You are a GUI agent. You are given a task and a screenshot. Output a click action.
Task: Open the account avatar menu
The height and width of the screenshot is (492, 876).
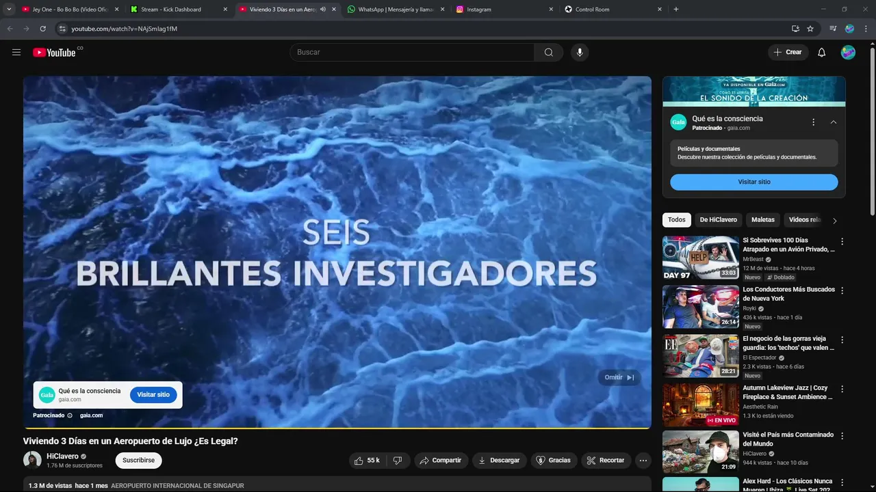click(848, 52)
